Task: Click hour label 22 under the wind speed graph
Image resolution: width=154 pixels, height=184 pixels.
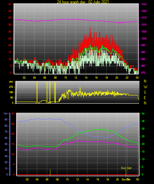Action: point(127,78)
